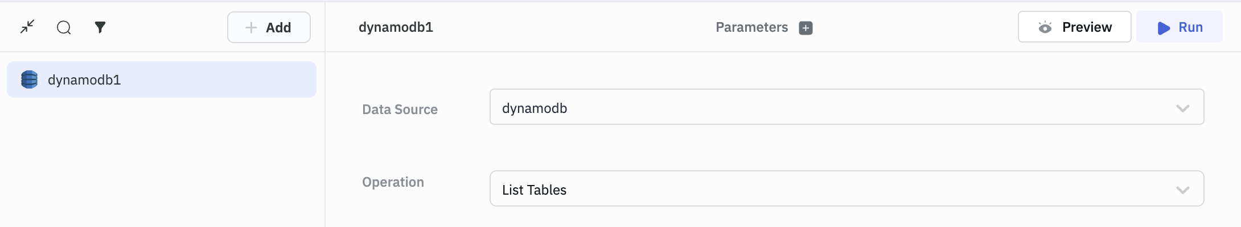
Task: Click the Operation field label
Action: [x=393, y=182]
